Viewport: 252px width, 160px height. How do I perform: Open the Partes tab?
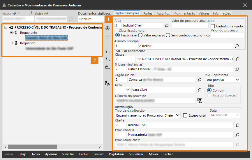[148, 13]
